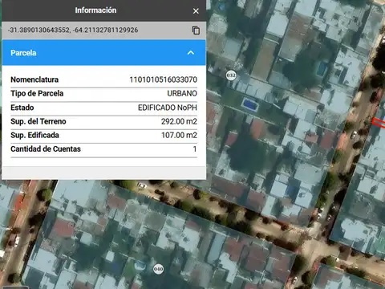Click the Nomenclatura label
The width and height of the screenshot is (385, 289).
point(34,79)
